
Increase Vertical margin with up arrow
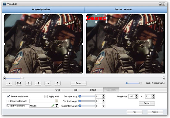(x=104, y=100)
